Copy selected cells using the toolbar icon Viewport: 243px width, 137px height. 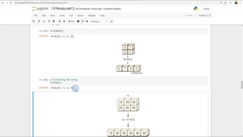tap(49, 21)
